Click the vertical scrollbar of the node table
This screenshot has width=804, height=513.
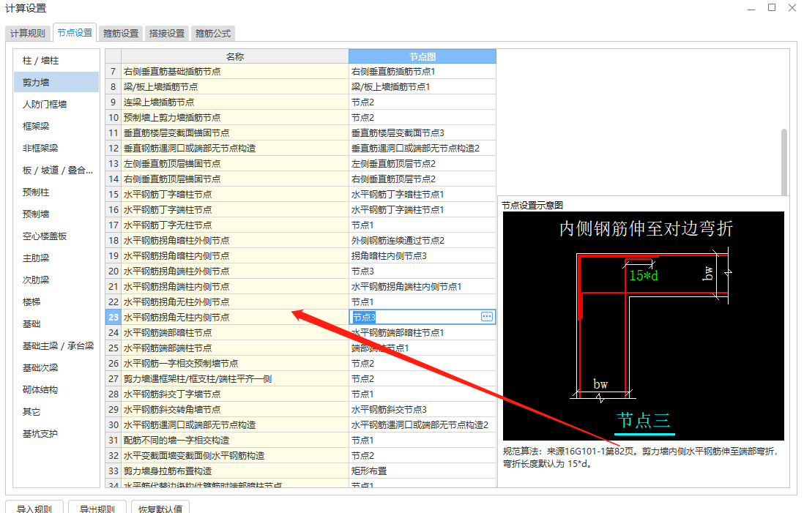[x=784, y=162]
